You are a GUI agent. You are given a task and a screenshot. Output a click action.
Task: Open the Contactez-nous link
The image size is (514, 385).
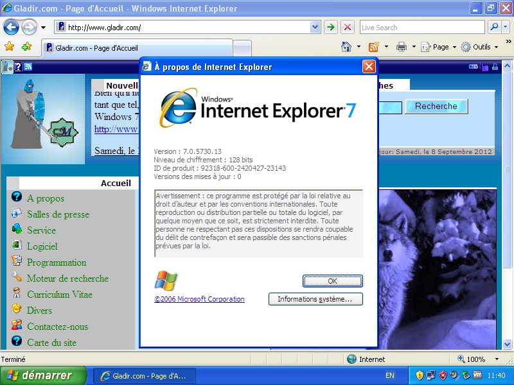click(x=57, y=327)
